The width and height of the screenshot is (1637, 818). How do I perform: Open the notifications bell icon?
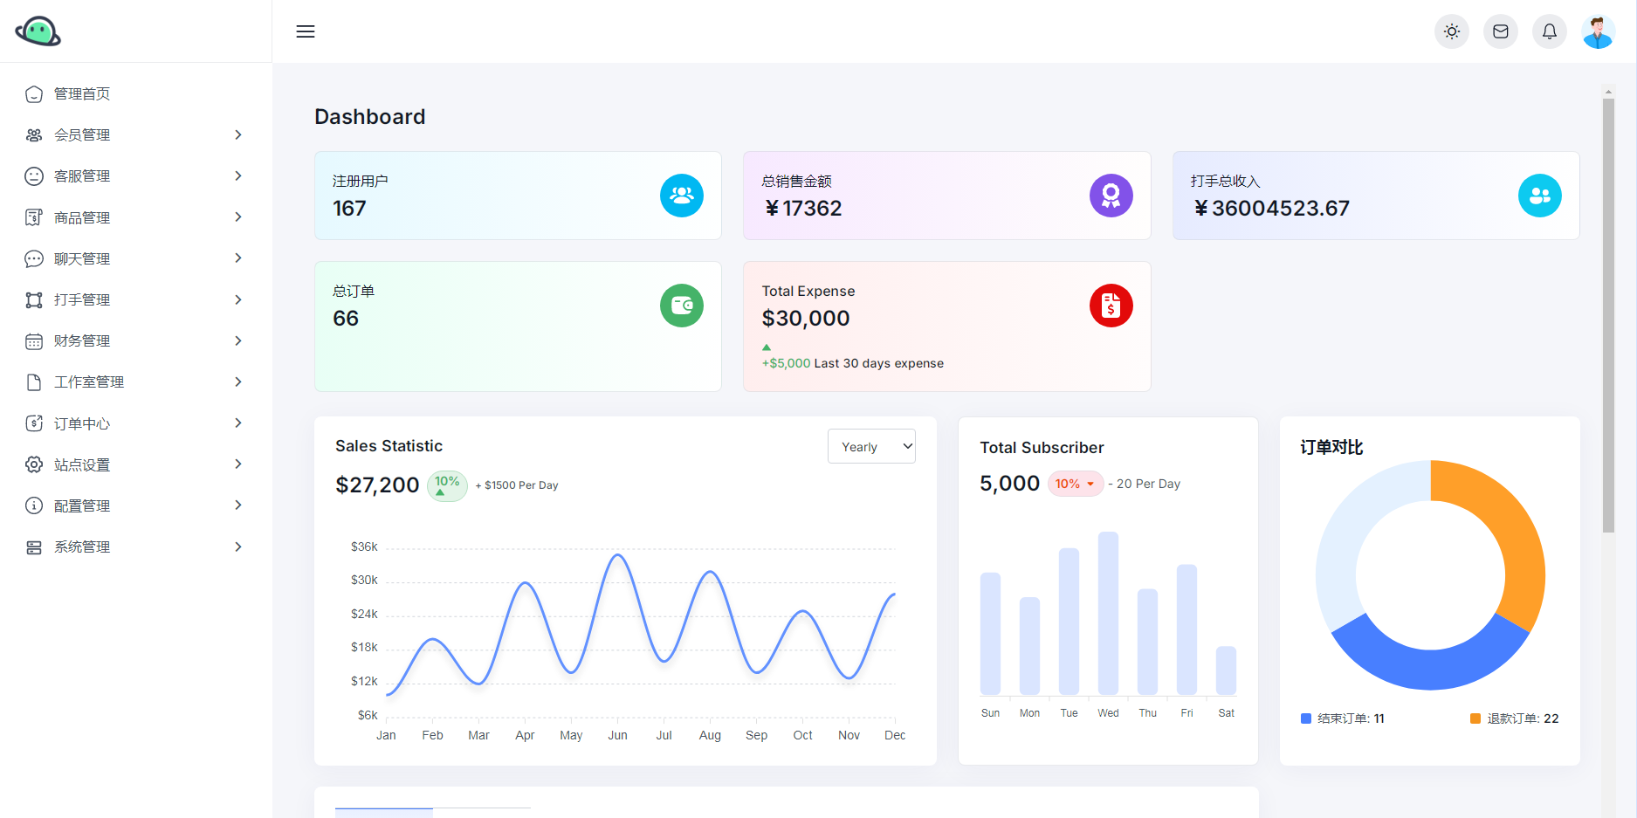click(1549, 31)
